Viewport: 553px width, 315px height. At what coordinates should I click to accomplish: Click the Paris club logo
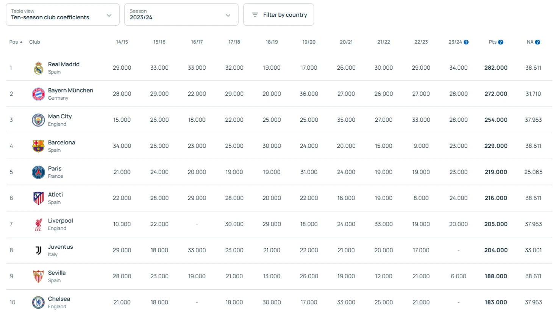38,172
